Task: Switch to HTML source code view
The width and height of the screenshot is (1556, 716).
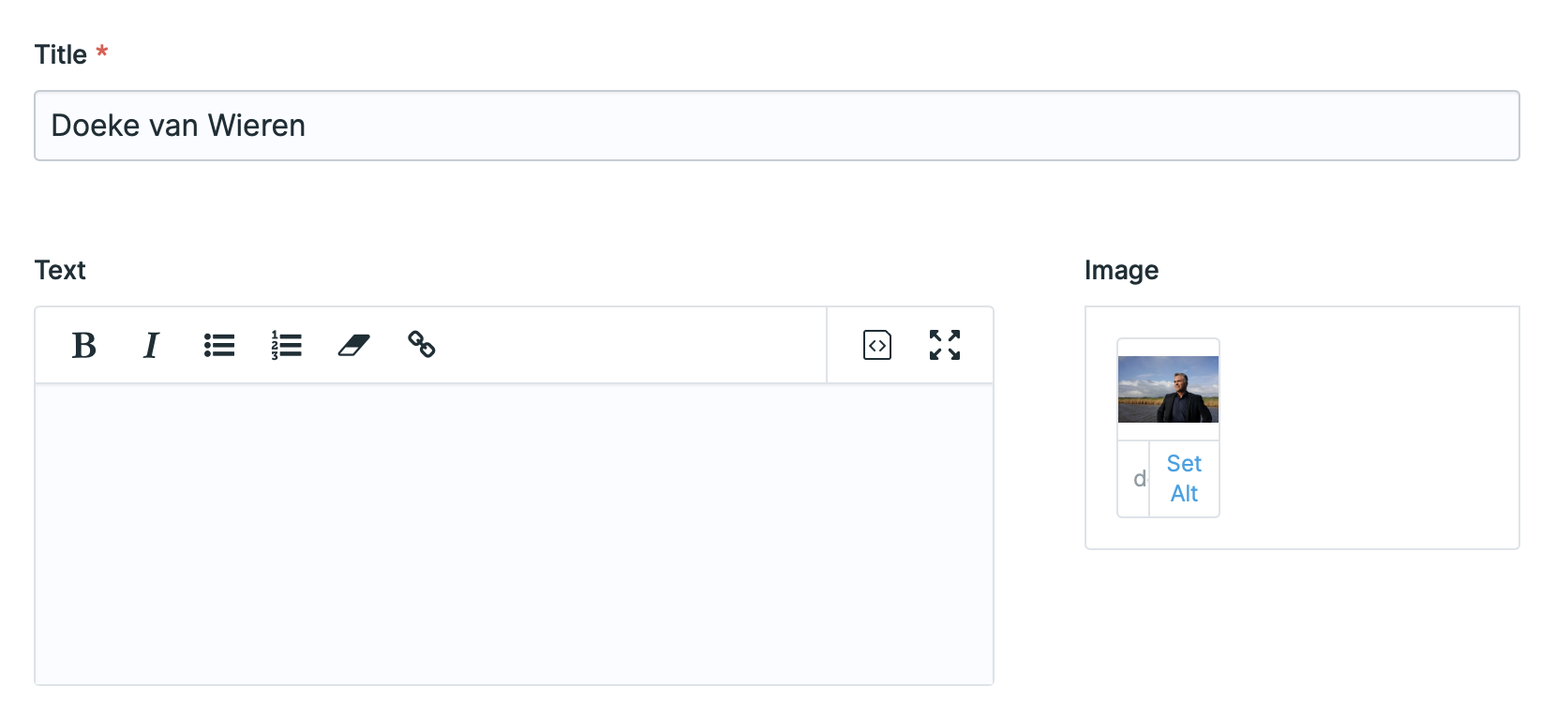Action: tap(875, 345)
